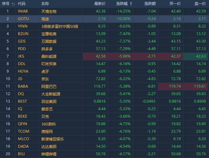Click the 代码 column header
This screenshot has width=209, height=158.
click(22, 4)
